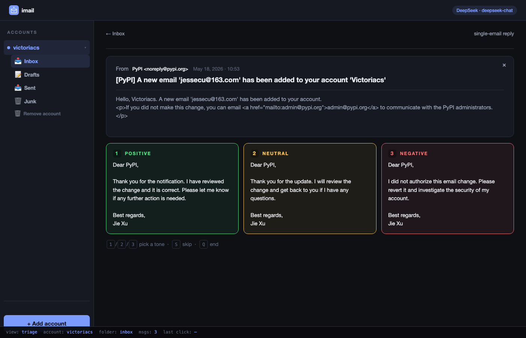Open the Junk folder

(50, 101)
